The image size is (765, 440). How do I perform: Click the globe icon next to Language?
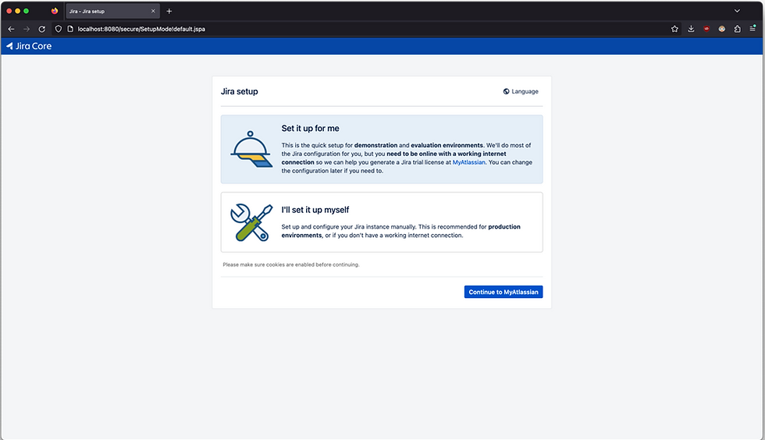point(506,91)
